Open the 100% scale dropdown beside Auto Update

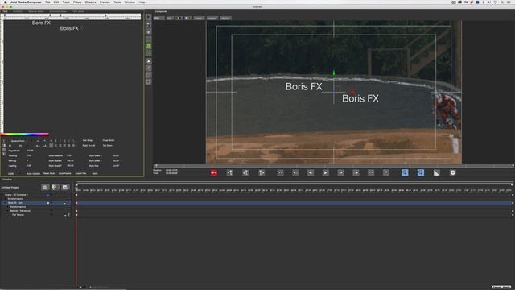pyautogui.click(x=14, y=174)
